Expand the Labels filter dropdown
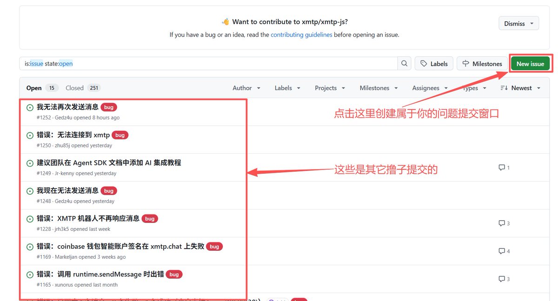Viewport: 558px width, 301px height. tap(287, 88)
